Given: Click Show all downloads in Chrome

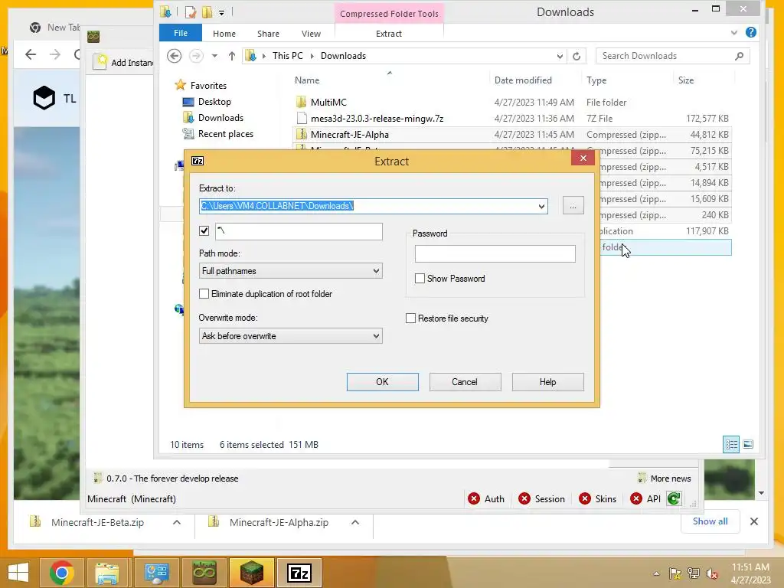Looking at the screenshot, I should coord(710,521).
